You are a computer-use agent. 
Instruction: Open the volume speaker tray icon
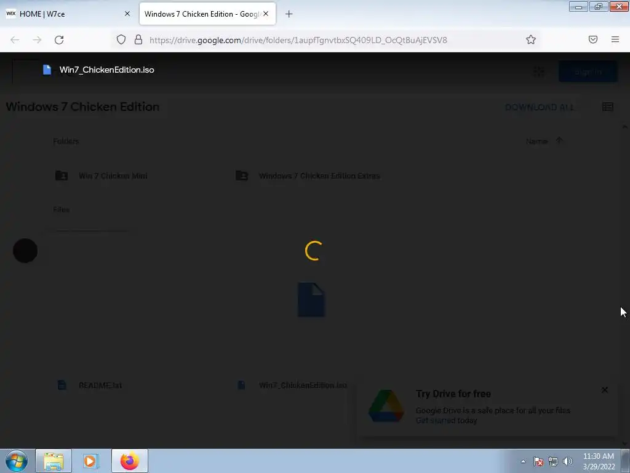tap(568, 461)
